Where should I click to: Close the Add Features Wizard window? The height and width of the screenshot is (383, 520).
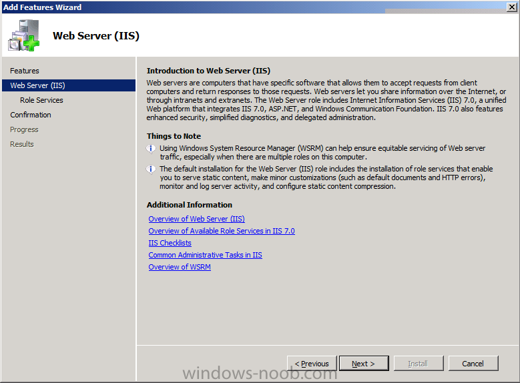[512, 7]
